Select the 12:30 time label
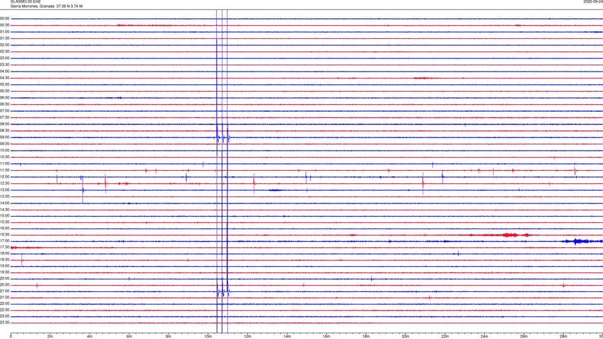Viewport: 603px width, 339px height. (x=4, y=183)
